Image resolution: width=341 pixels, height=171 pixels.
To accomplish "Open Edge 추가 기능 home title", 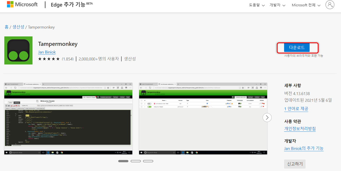I will point(72,5).
